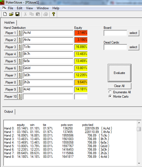Click the RD button for Player 10
The height and width of the screenshot is (167, 142).
point(20,97)
